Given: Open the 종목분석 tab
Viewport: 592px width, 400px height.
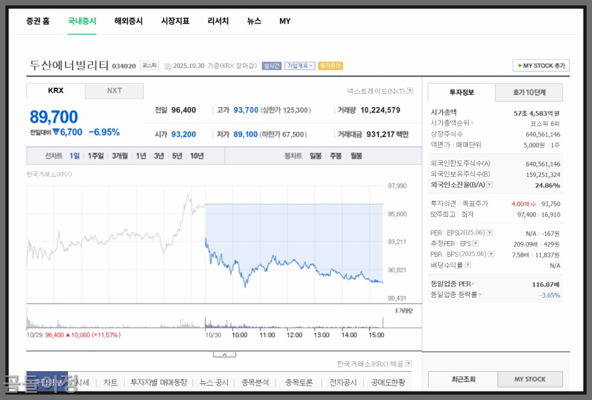Looking at the screenshot, I should [x=255, y=383].
